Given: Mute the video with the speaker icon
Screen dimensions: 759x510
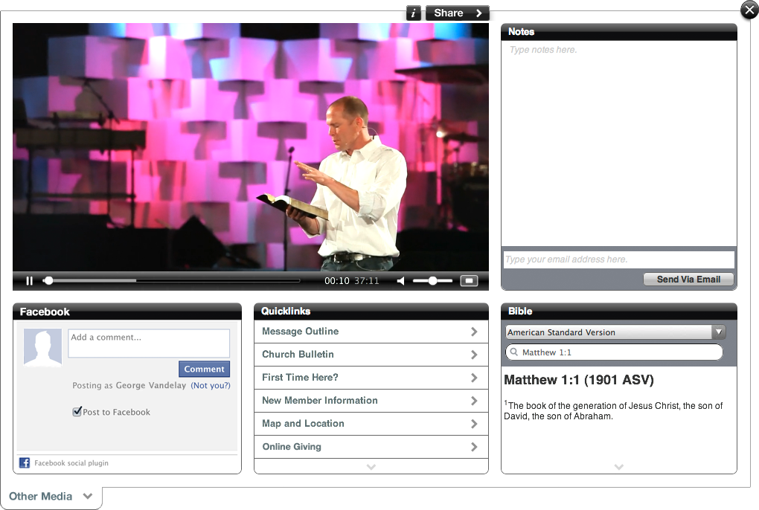Looking at the screenshot, I should pos(400,281).
